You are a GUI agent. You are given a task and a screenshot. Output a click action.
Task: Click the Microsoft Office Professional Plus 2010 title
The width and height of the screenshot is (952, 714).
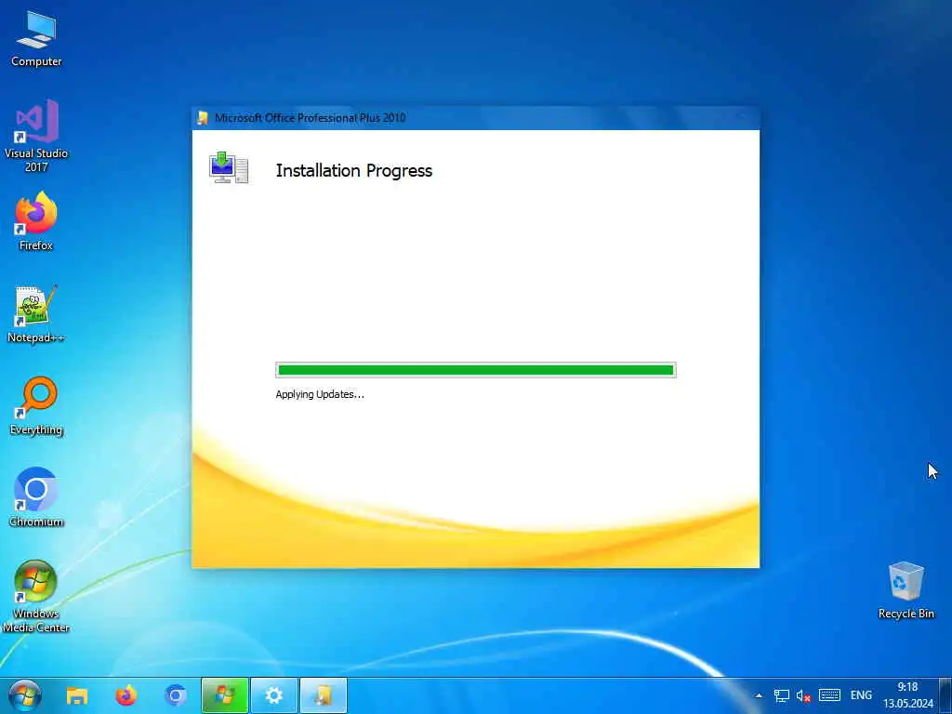click(x=311, y=118)
